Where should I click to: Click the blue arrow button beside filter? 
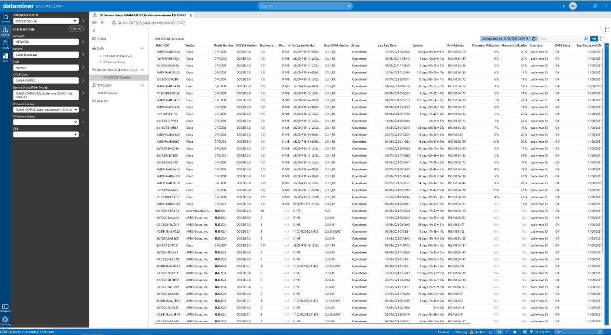click(594, 38)
